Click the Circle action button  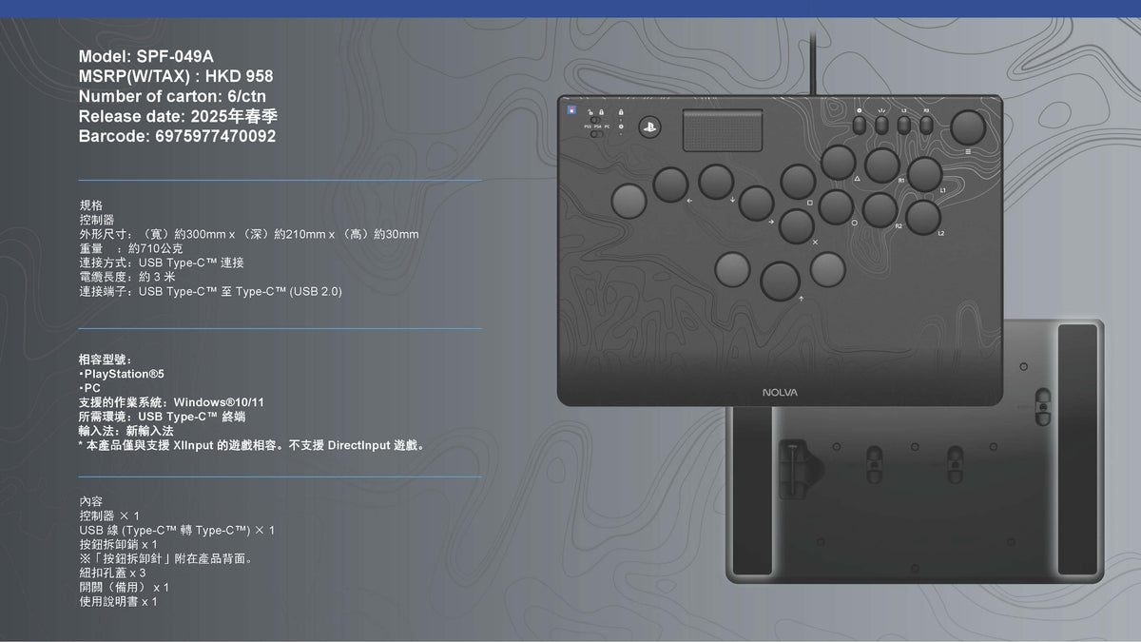pyautogui.click(x=836, y=207)
